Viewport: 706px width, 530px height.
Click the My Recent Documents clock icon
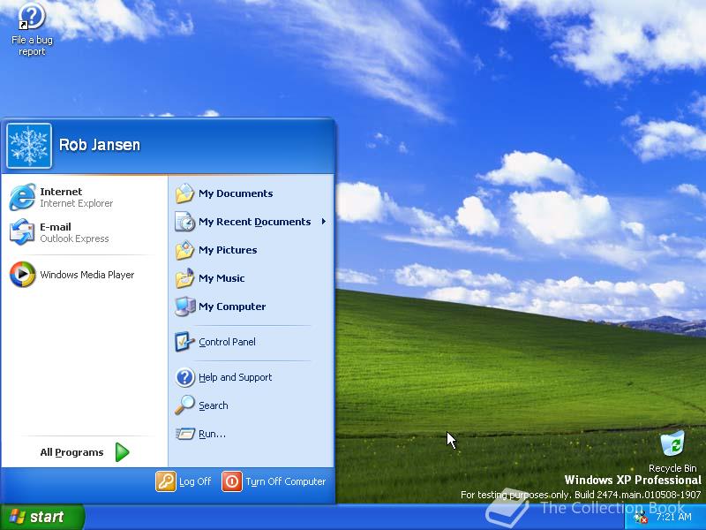(184, 222)
